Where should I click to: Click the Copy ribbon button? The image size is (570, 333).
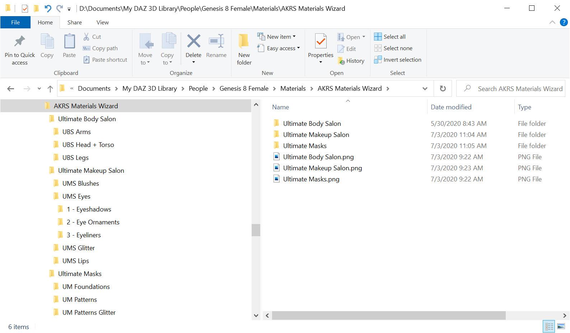[x=47, y=46]
